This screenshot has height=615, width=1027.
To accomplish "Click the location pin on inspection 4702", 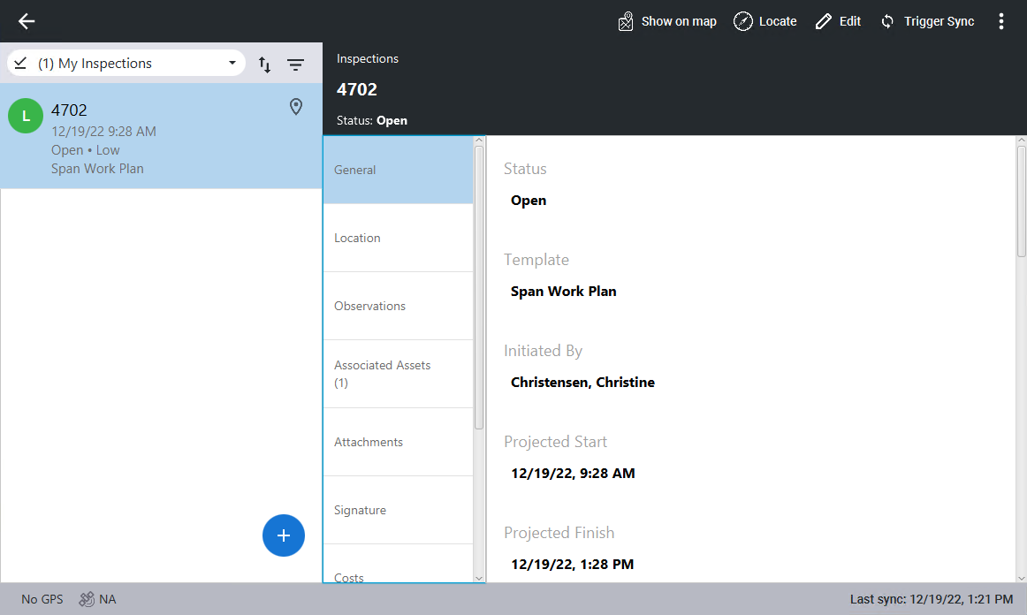I will coord(296,107).
